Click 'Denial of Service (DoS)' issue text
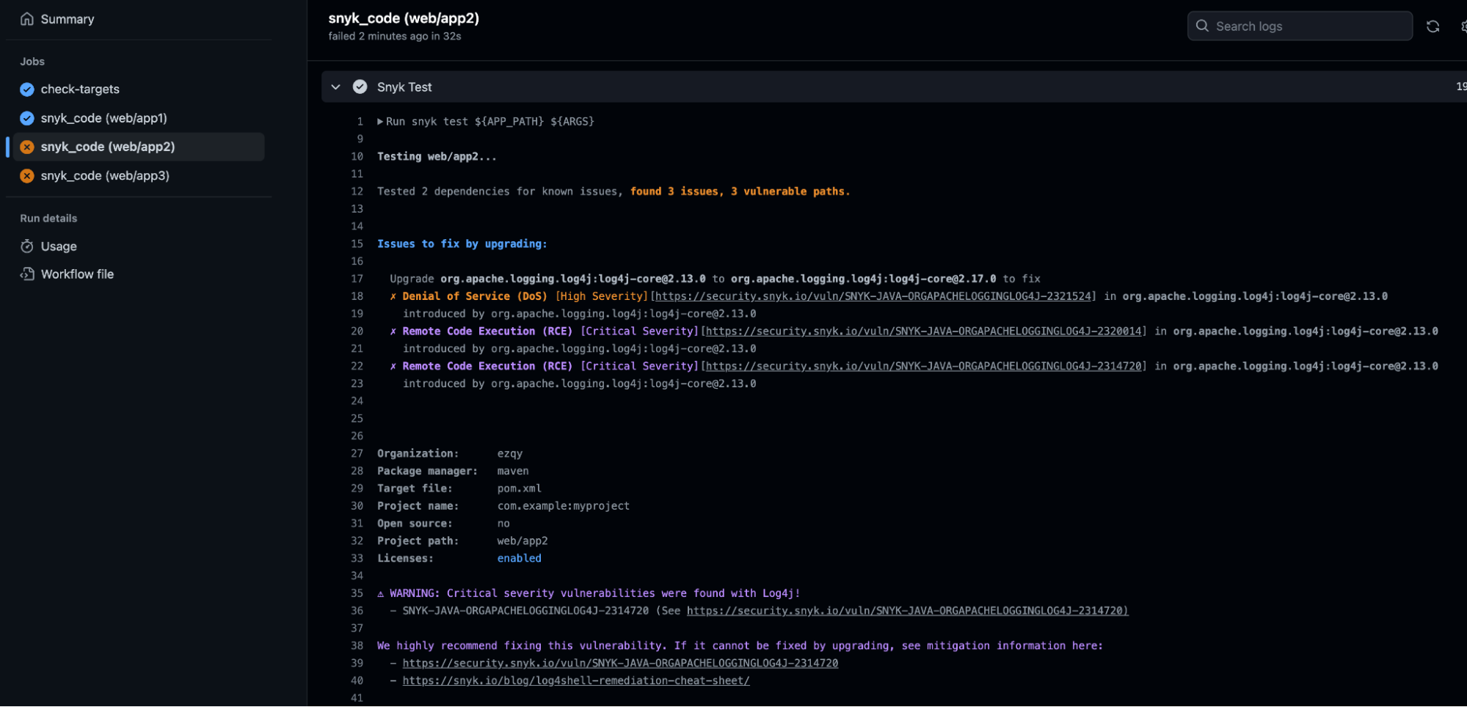1467x707 pixels. (475, 296)
